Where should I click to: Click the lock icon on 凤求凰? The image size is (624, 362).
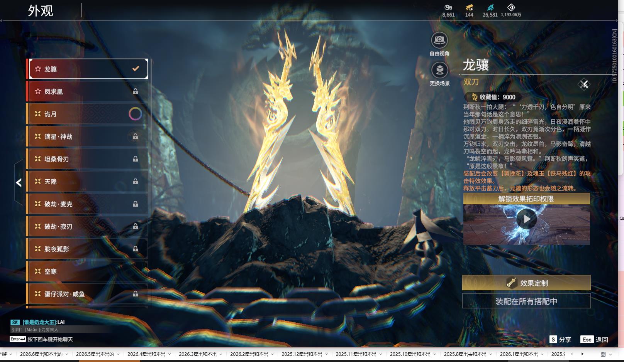pos(136,91)
